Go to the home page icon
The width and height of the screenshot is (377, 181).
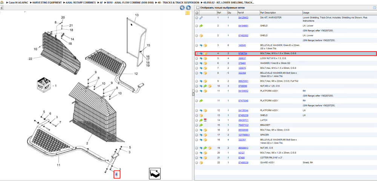(2, 2)
